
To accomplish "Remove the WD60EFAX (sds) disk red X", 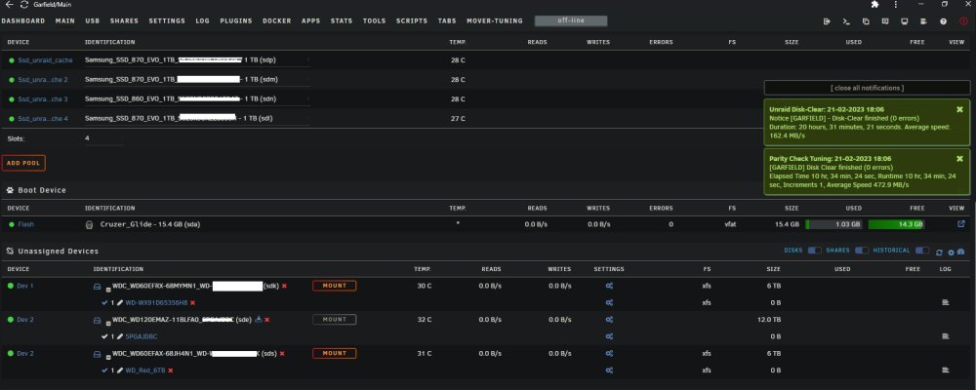I will pyautogui.click(x=282, y=353).
